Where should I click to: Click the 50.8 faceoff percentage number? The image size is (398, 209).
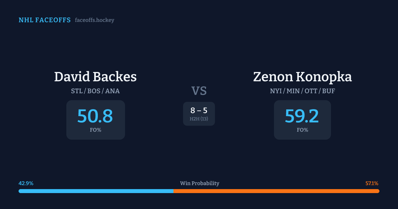[95, 116]
